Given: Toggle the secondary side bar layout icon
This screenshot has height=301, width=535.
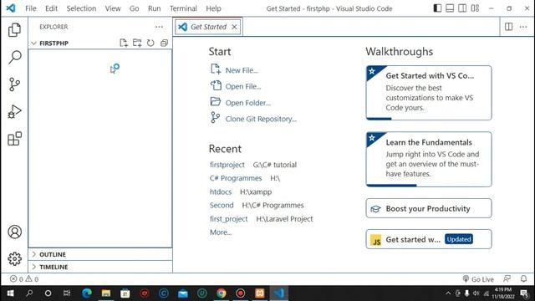Looking at the screenshot, I should (462, 8).
